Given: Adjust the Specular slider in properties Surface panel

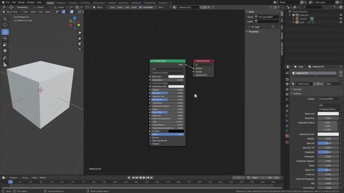Looking at the screenshot, I should [x=328, y=143].
